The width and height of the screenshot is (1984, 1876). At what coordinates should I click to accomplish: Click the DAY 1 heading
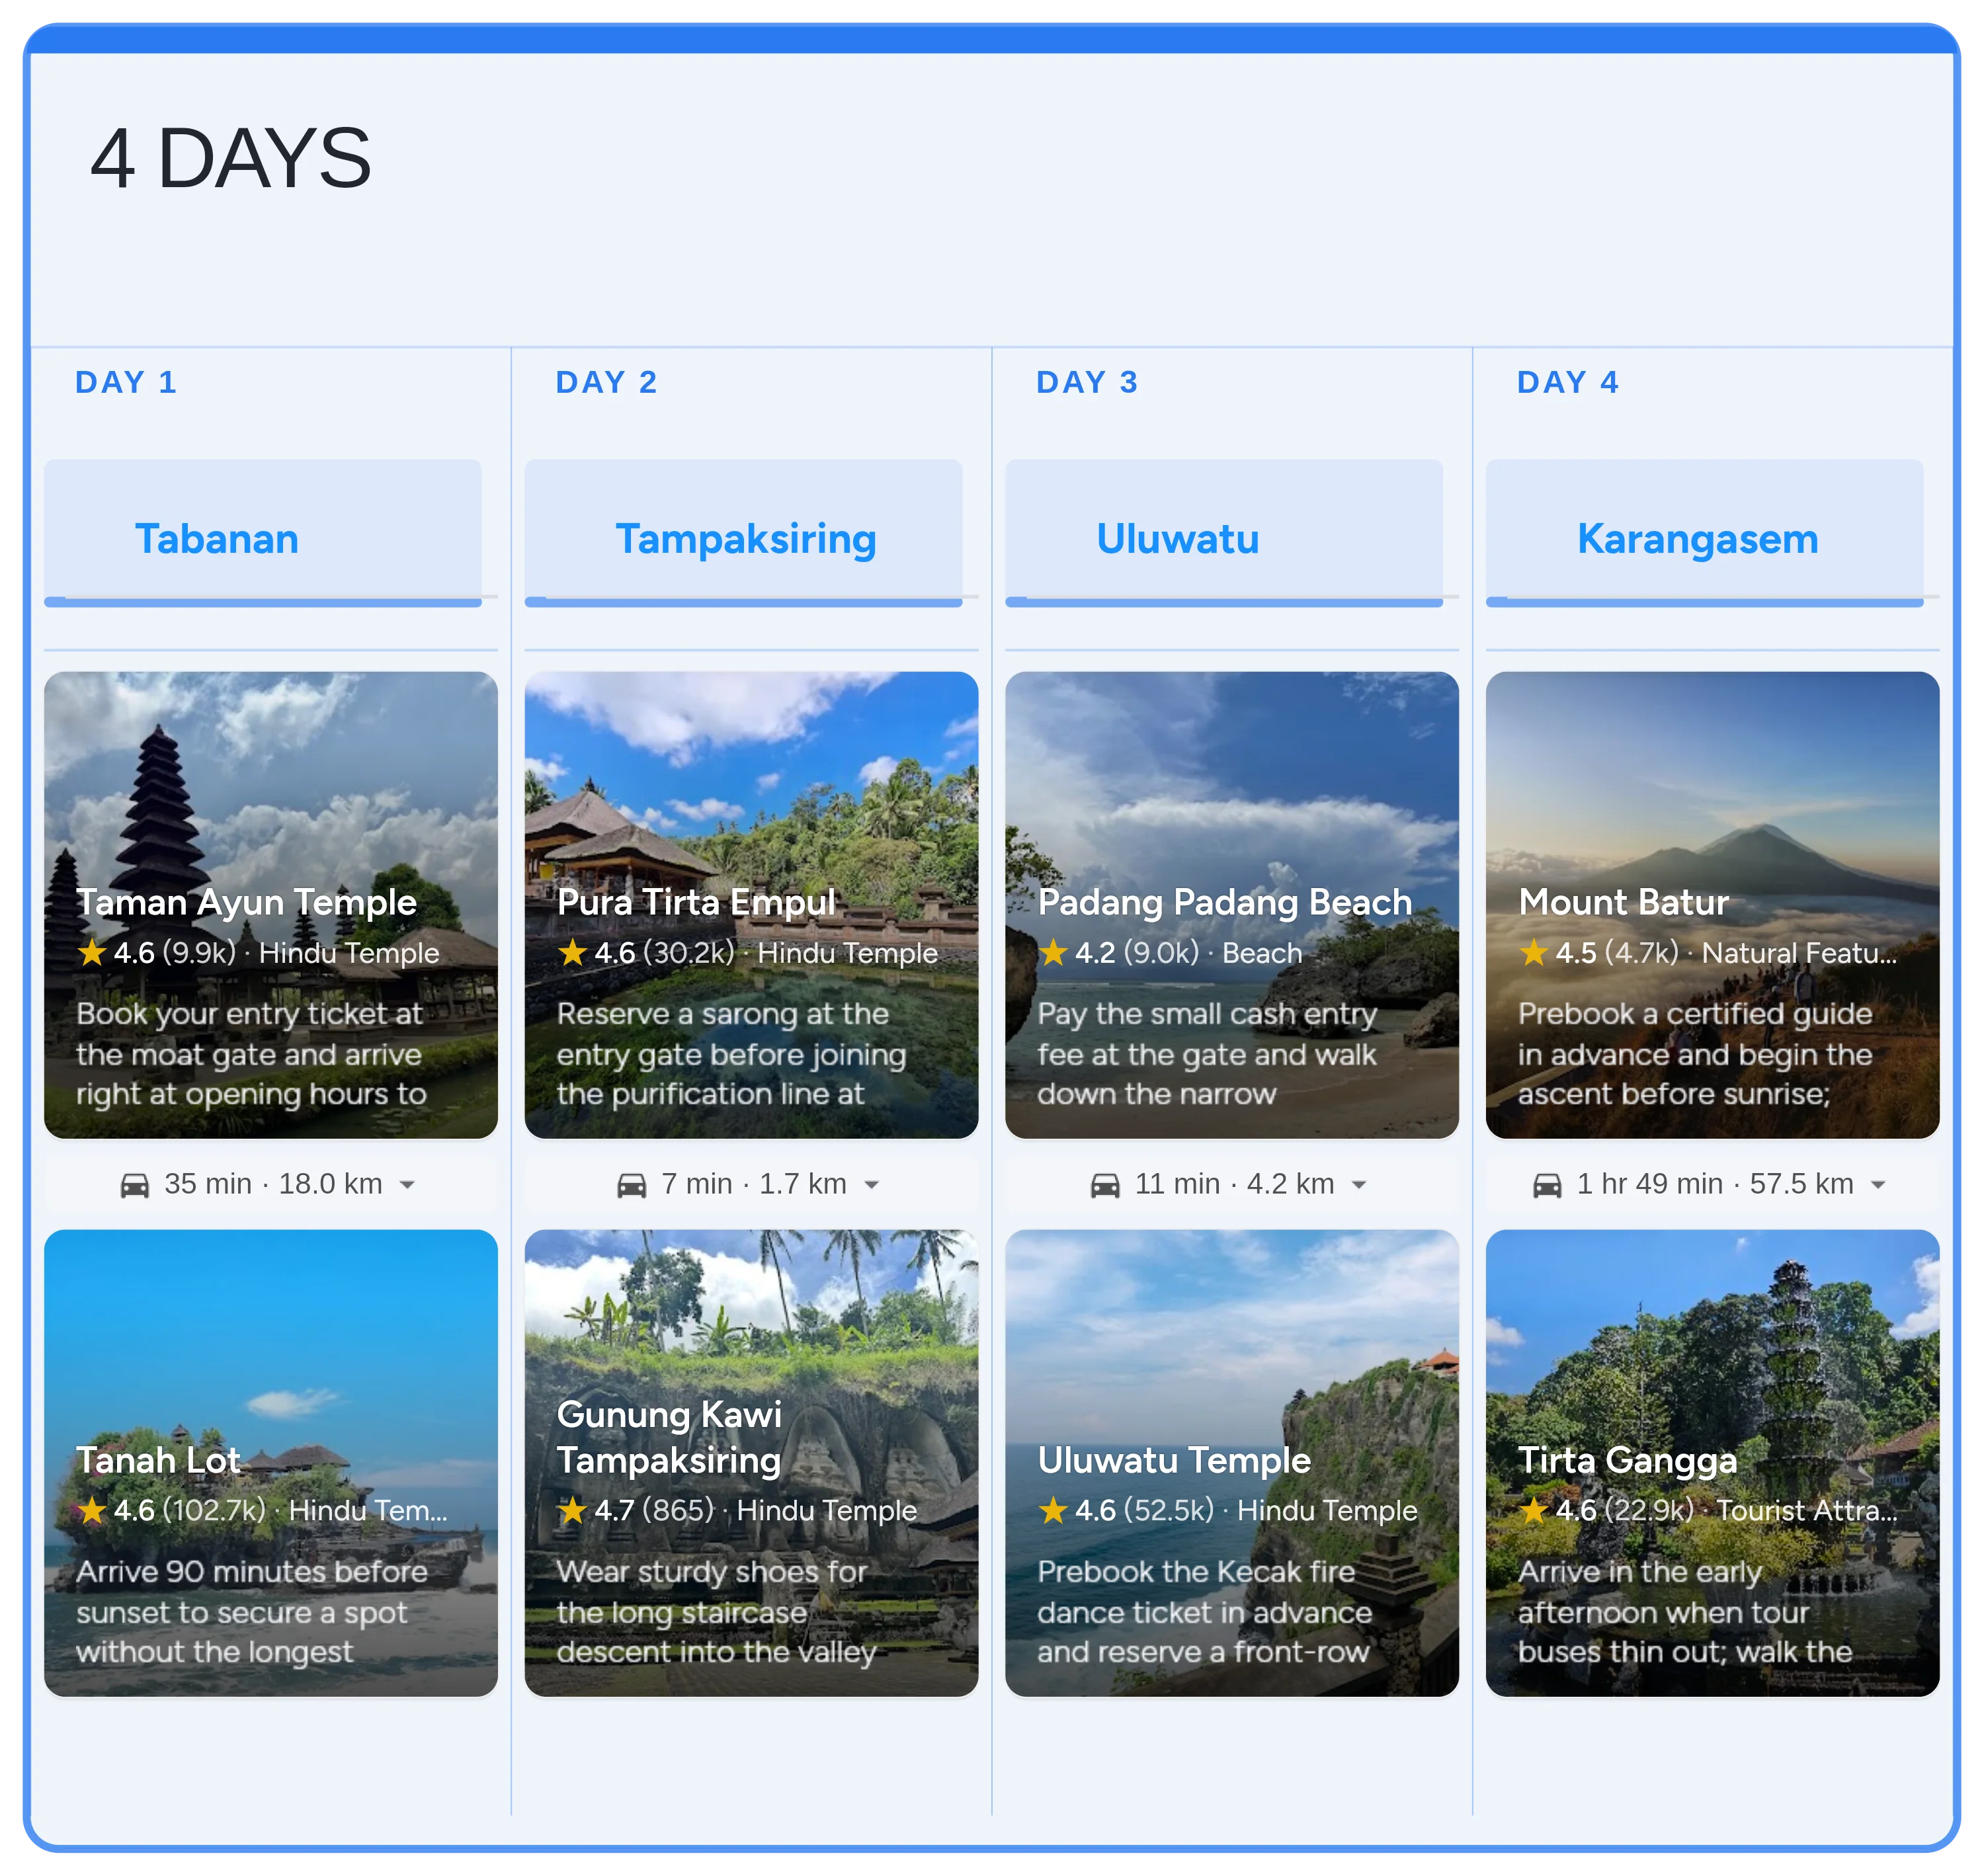pos(126,382)
